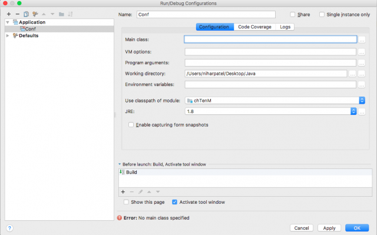This screenshot has height=235, width=377.
Task: Remove the selected configuration with the minus icon
Action: tap(17, 14)
